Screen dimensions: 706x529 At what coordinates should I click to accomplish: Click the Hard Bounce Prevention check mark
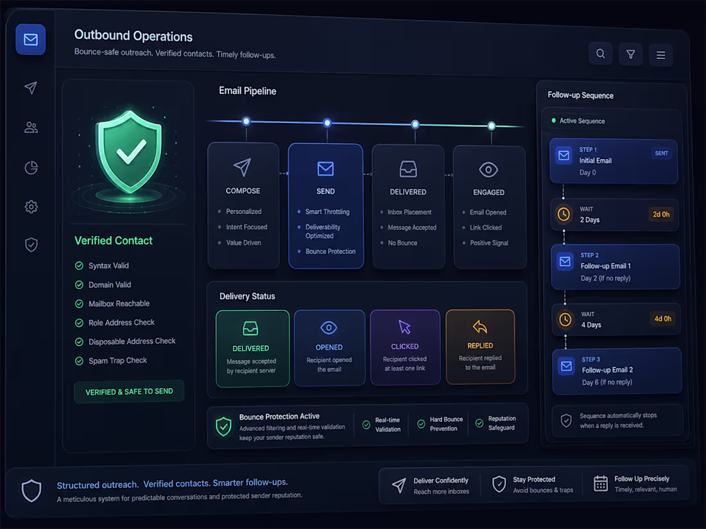pos(422,424)
